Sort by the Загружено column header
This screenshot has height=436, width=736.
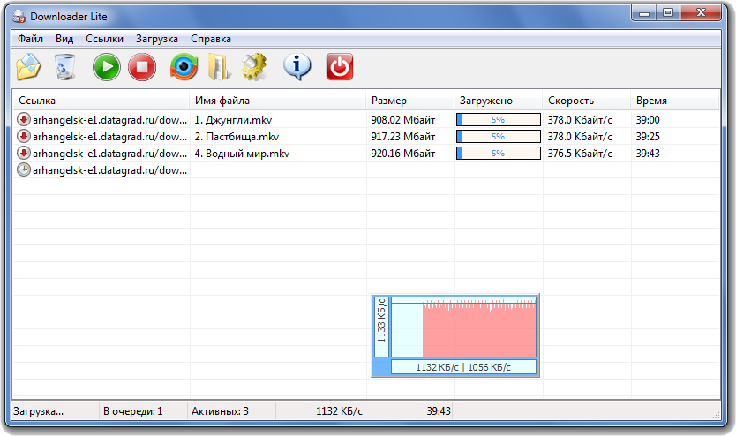[498, 101]
